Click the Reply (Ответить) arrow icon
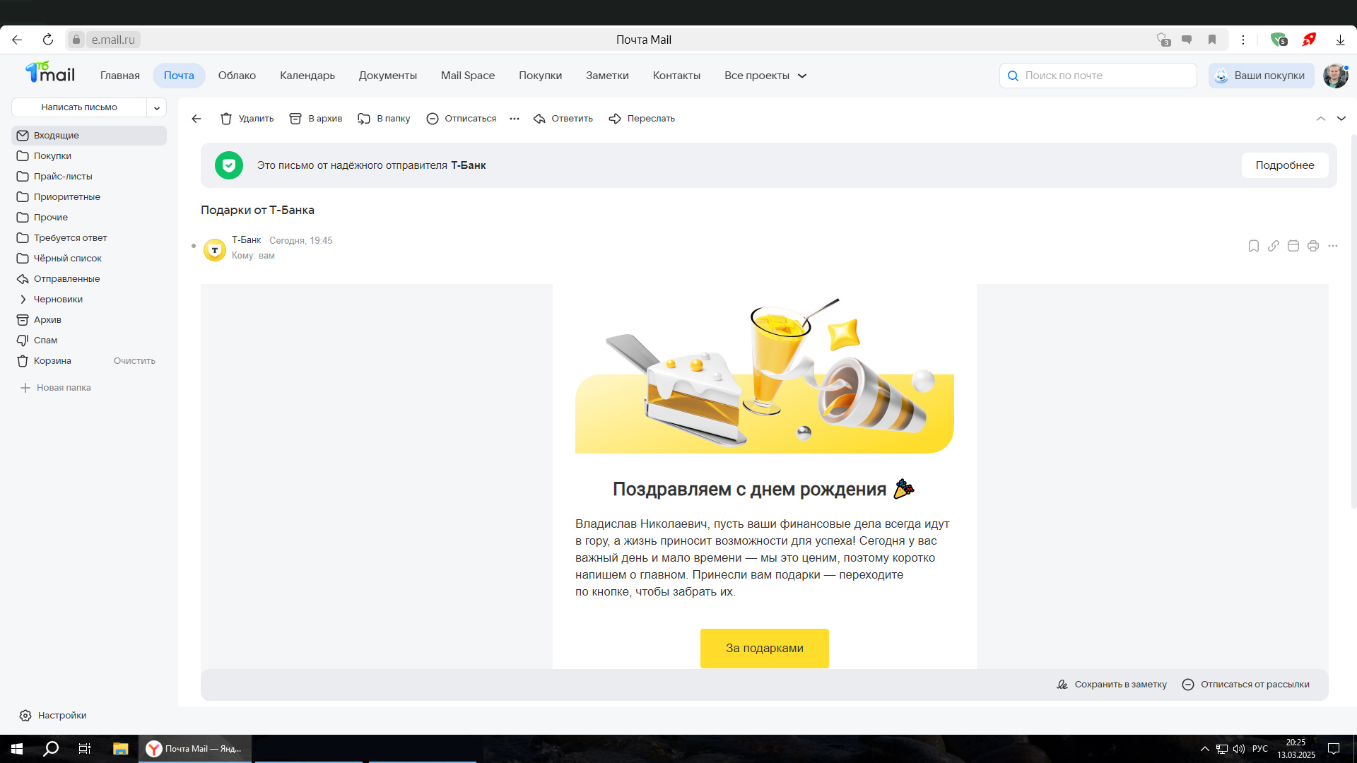 [x=539, y=119]
